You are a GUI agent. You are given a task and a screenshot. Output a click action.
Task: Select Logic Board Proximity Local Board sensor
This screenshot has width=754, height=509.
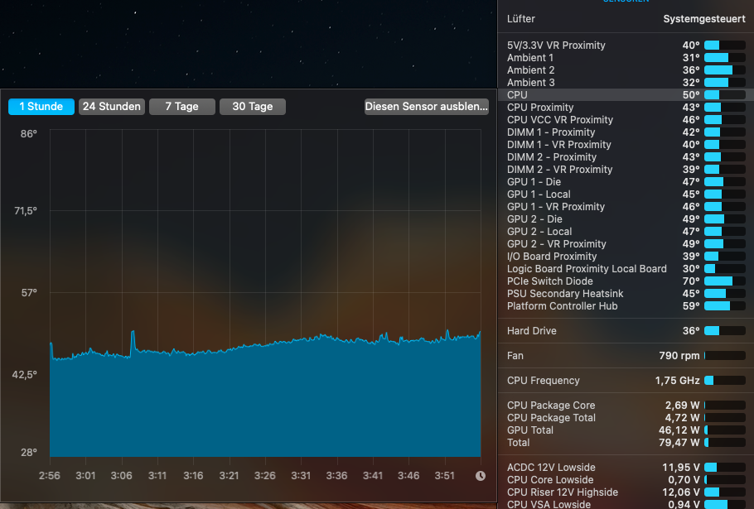[x=626, y=269]
